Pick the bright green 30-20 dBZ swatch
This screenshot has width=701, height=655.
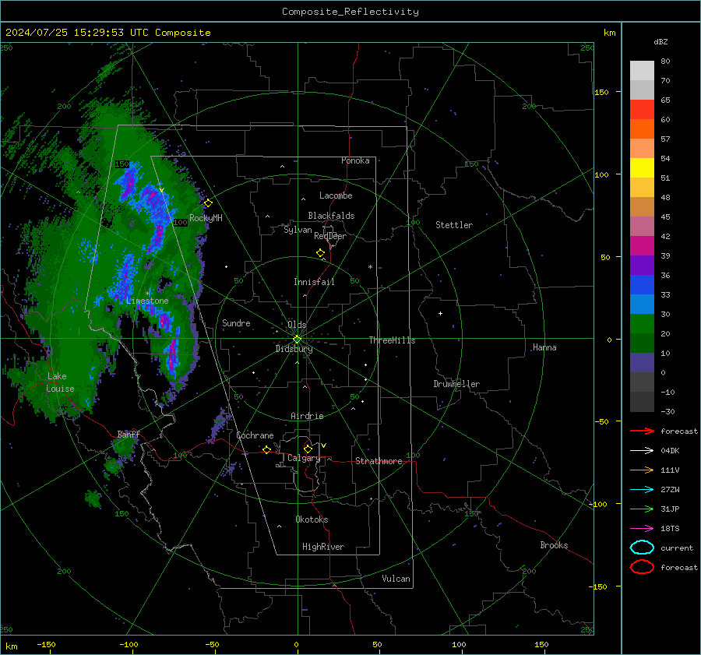coord(642,324)
